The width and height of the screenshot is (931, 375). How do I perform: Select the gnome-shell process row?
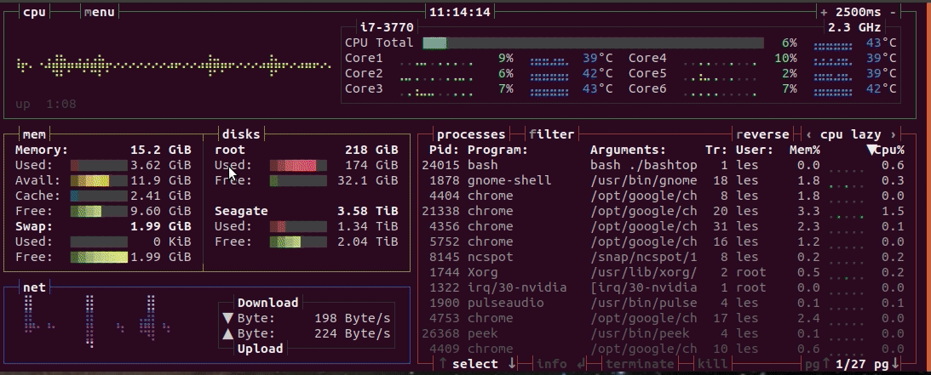[x=663, y=180]
